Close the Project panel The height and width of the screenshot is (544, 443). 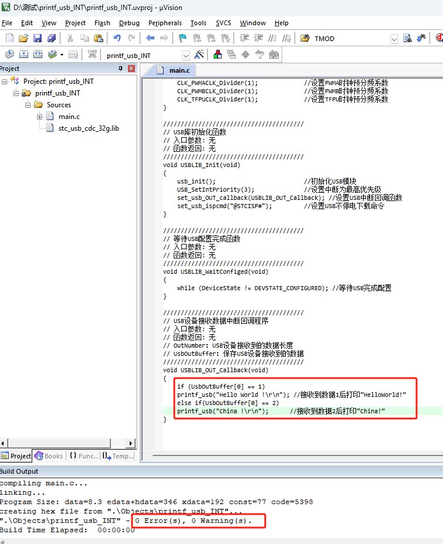[x=131, y=69]
